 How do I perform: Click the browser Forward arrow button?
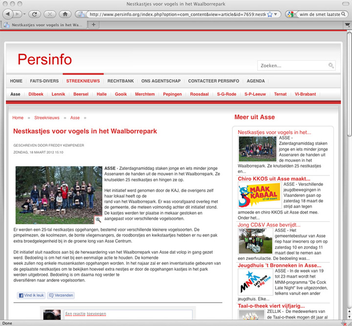pos(17,14)
